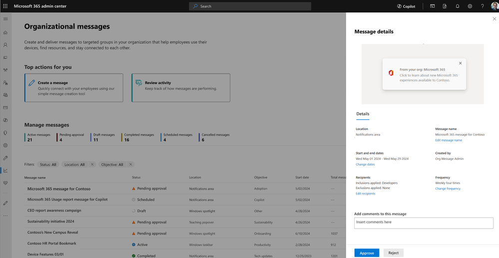Filter by Completed messages 16
499x258 pixels.
[x=138, y=137]
